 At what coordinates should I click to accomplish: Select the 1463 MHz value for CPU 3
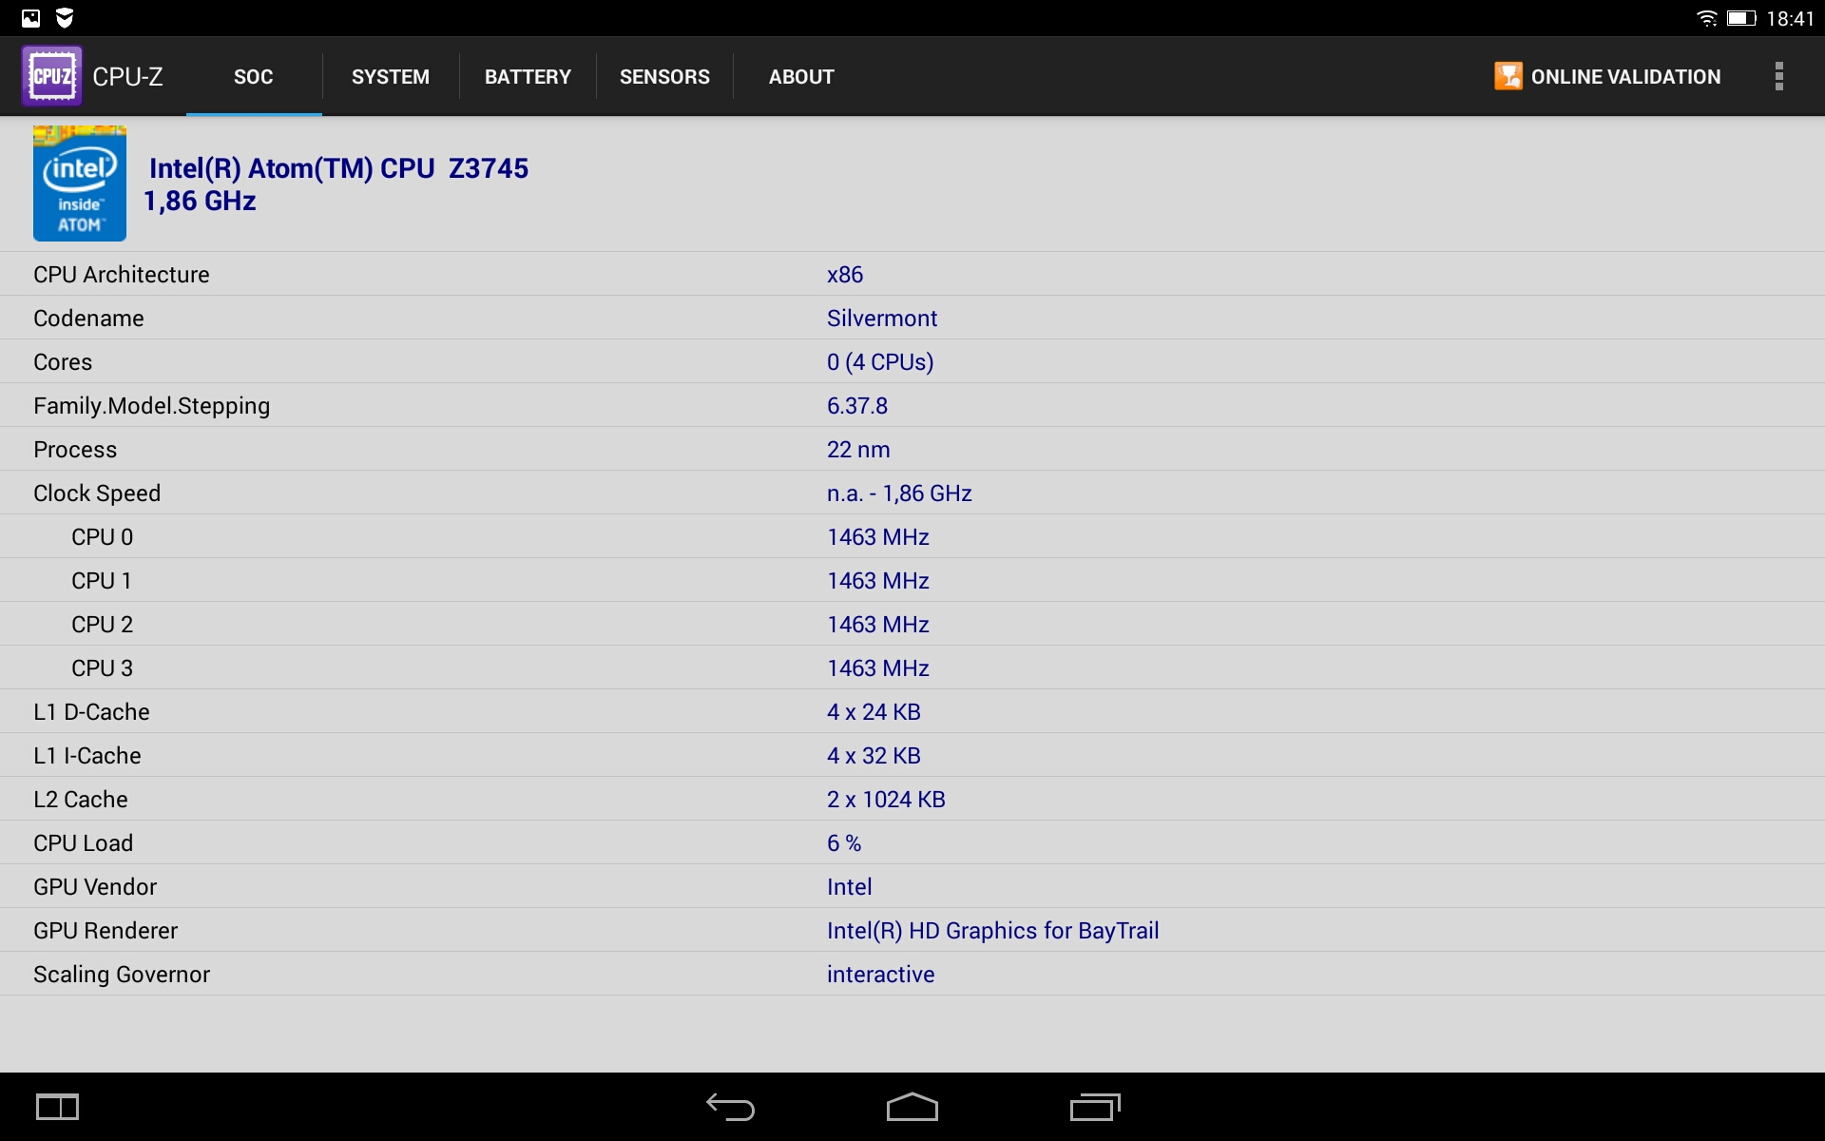tap(878, 668)
